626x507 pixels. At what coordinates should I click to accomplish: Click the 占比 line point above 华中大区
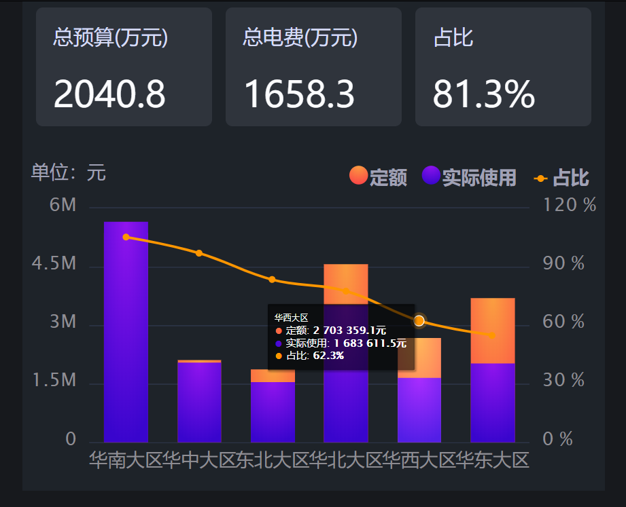point(199,253)
